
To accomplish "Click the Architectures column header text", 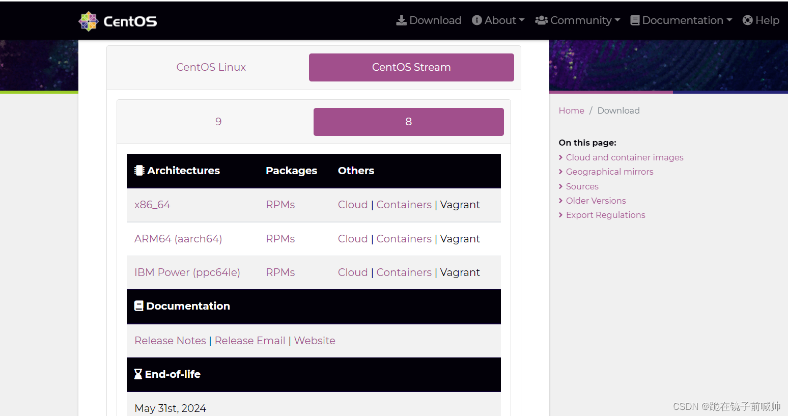I will [184, 171].
